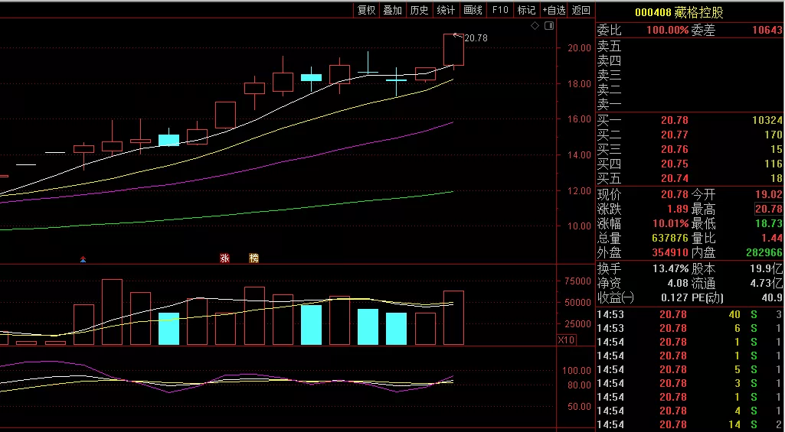
Task: Click the 今开 19.02 value
Action: [768, 194]
